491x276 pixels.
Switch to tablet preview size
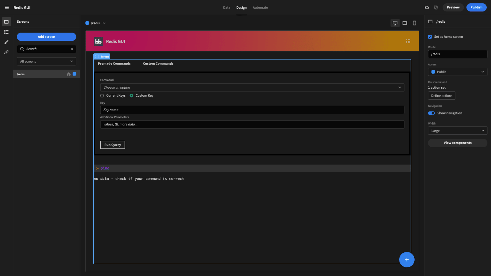[405, 23]
